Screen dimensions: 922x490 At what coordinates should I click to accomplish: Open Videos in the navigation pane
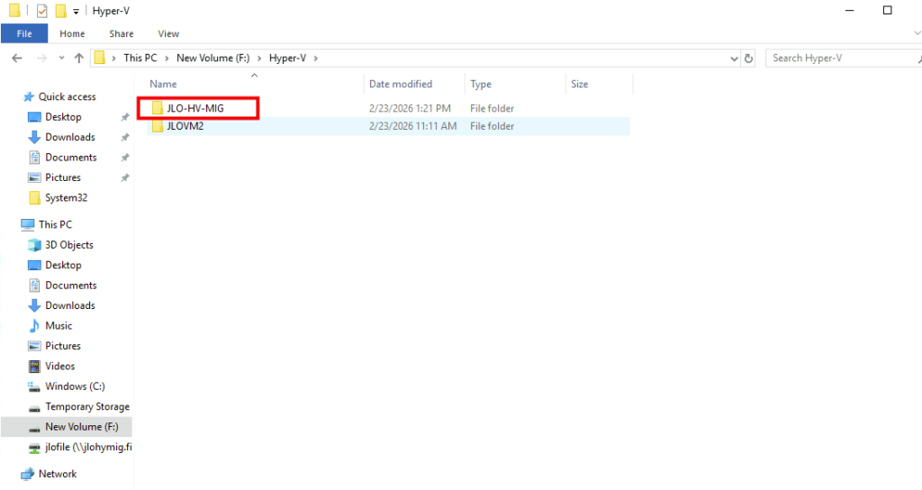click(59, 367)
